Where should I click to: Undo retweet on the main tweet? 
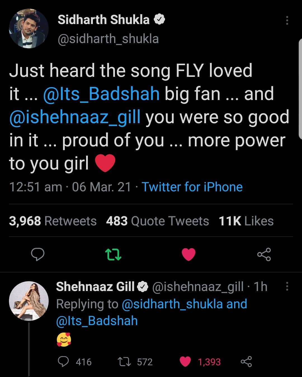pos(113,254)
